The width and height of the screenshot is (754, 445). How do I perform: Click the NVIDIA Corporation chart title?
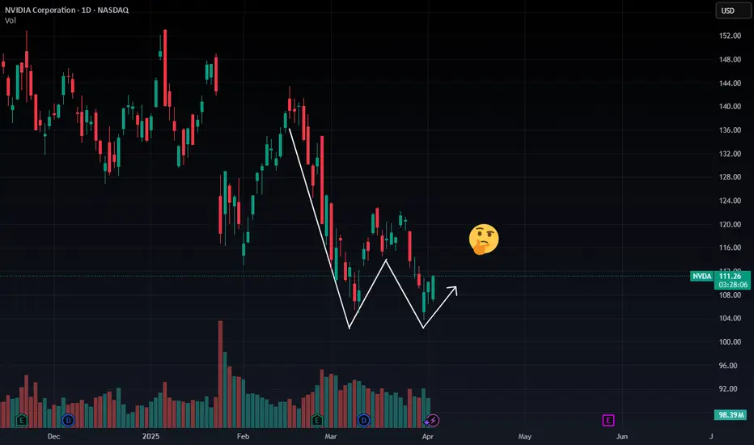(x=67, y=10)
